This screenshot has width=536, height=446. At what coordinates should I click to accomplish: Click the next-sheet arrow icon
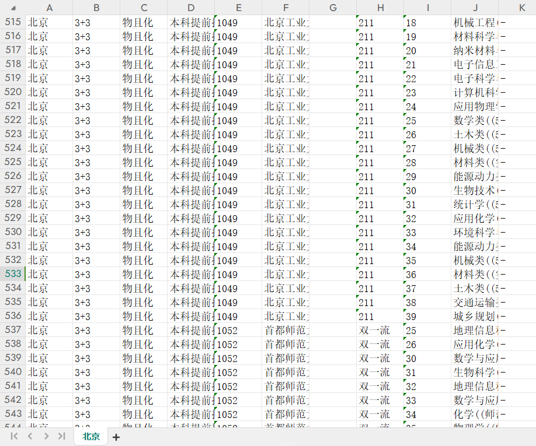[46, 436]
